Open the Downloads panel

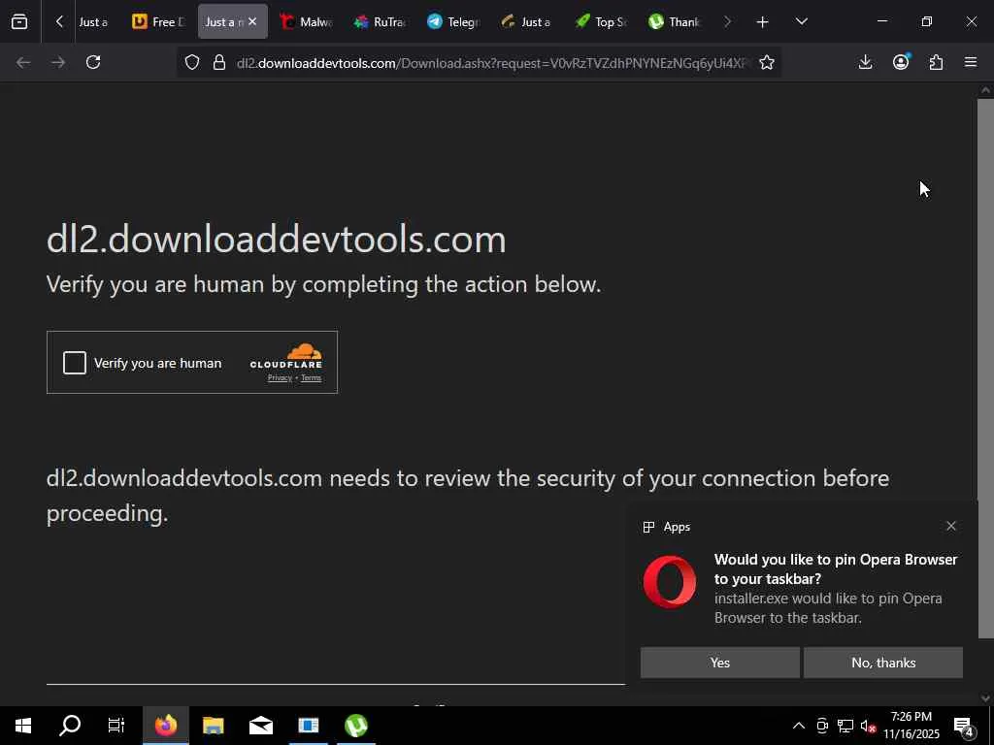click(865, 62)
